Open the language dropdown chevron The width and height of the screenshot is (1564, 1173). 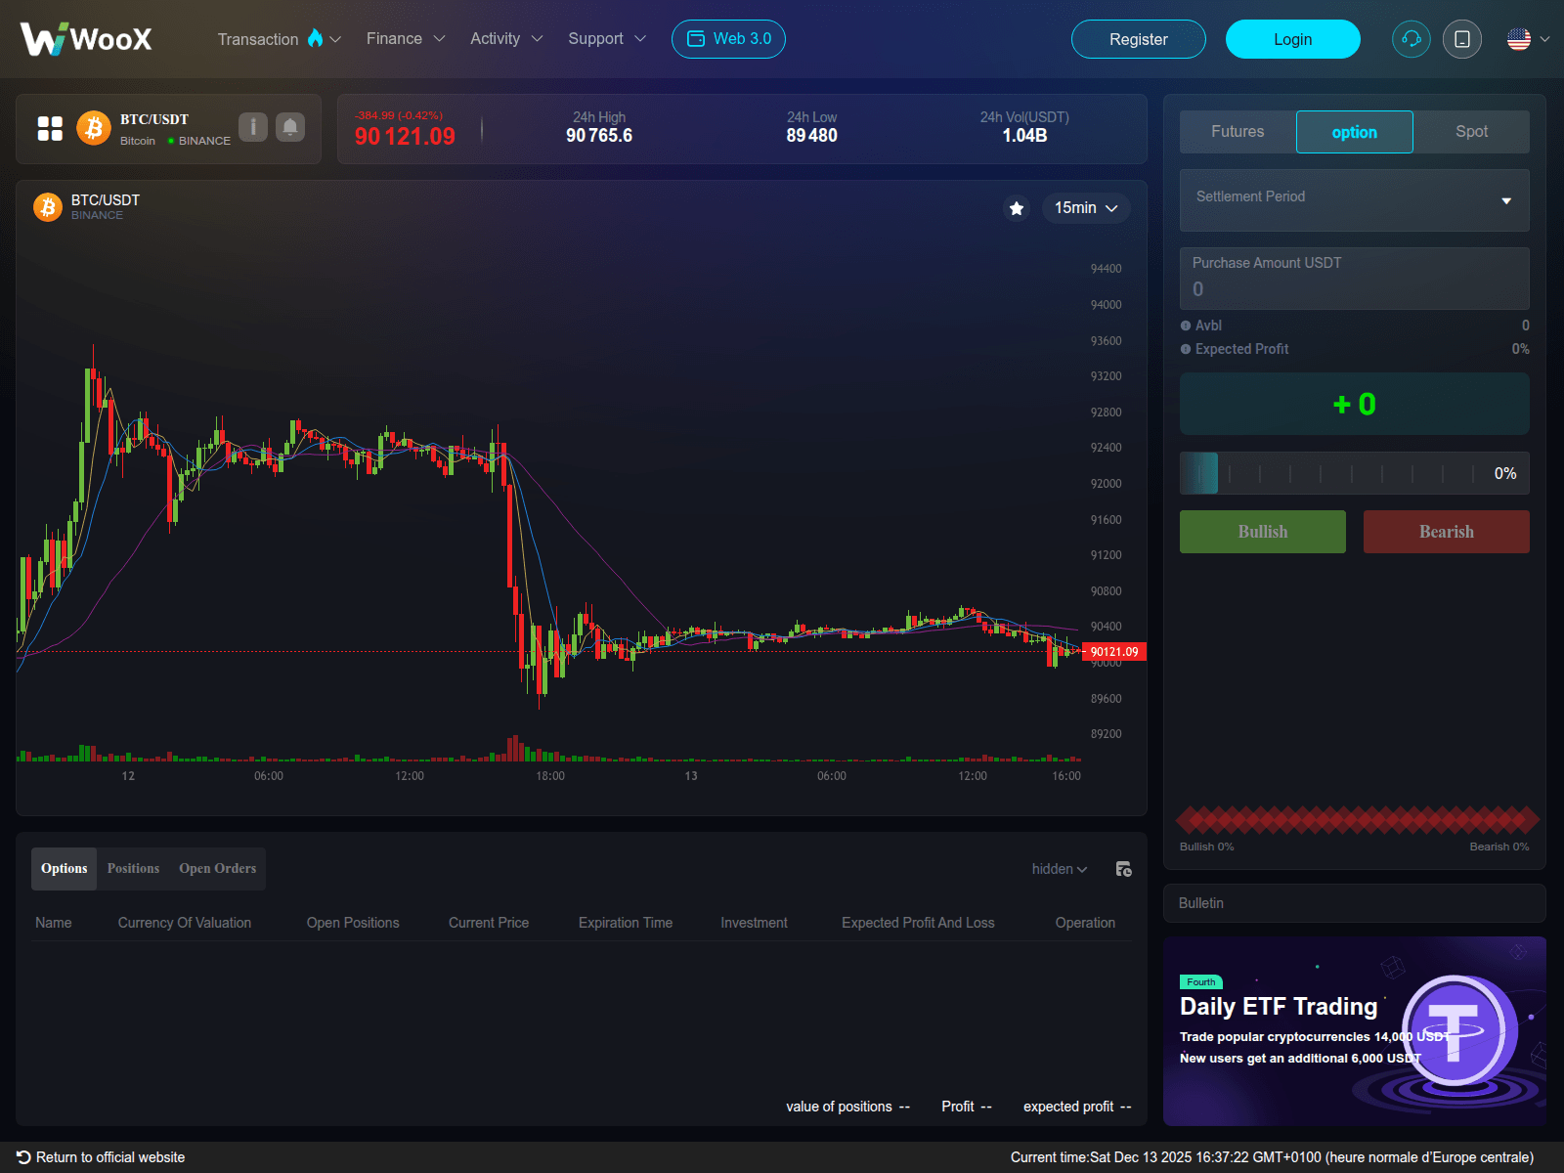coord(1544,39)
